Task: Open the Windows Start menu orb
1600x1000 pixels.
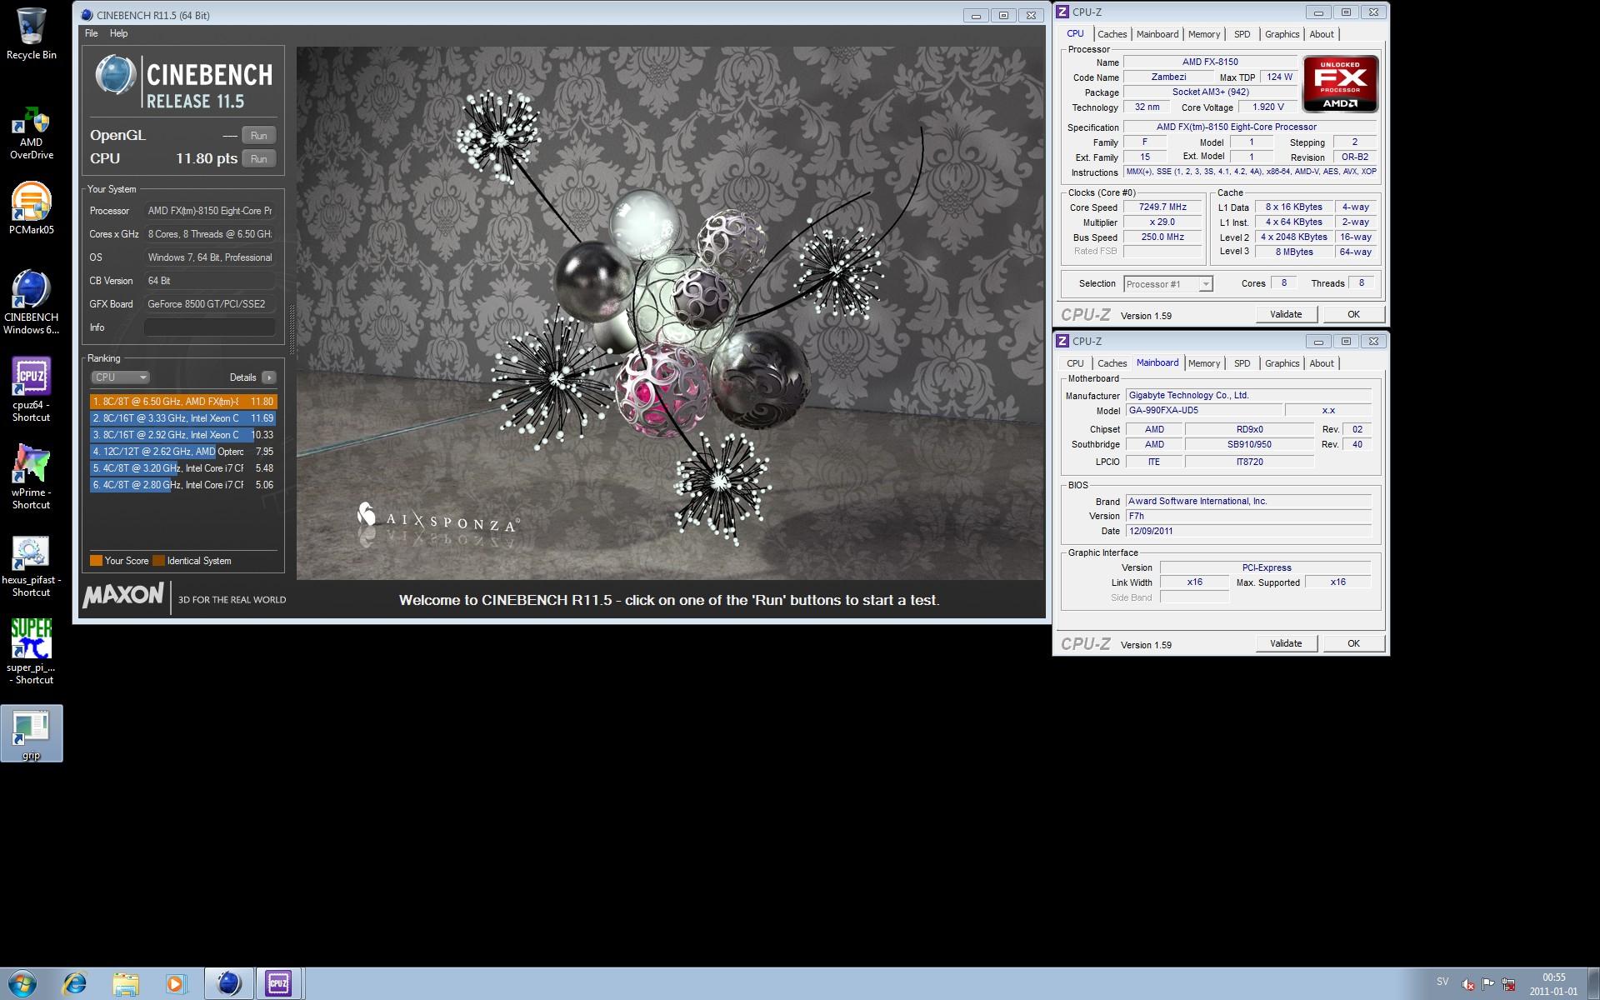Action: pyautogui.click(x=22, y=983)
